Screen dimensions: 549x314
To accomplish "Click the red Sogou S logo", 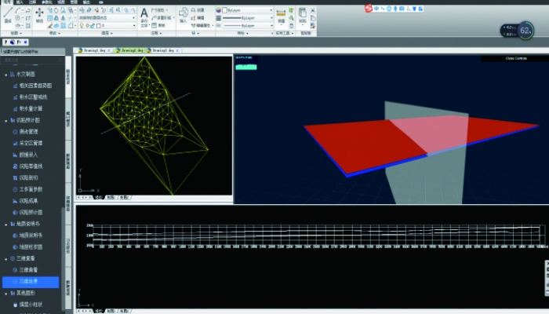I will (x=368, y=8).
